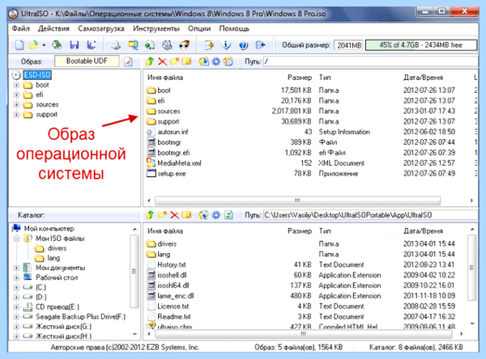Image resolution: width=486 pixels, height=359 pixels.
Task: Expand the support folder in image tree
Action: 16,115
